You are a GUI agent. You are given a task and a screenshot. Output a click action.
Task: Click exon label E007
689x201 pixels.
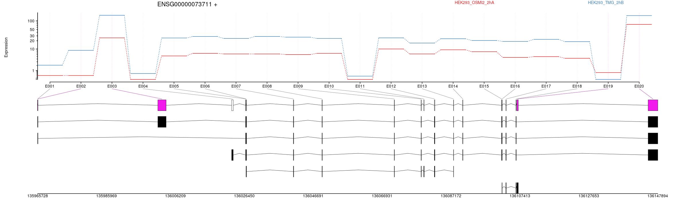(236, 86)
